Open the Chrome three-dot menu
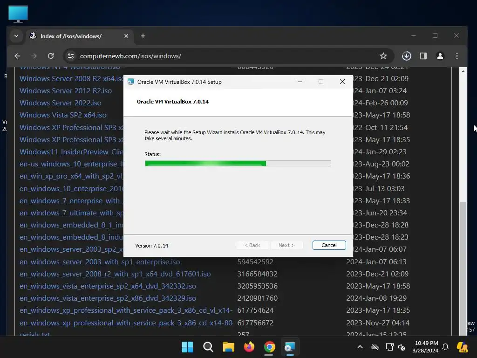 click(x=457, y=56)
